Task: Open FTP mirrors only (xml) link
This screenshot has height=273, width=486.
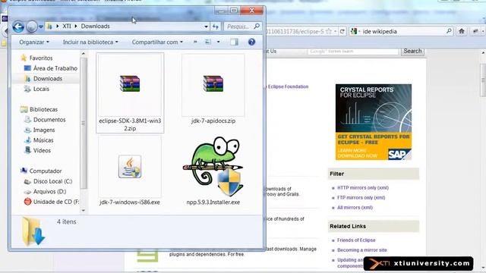Action: tap(361, 198)
